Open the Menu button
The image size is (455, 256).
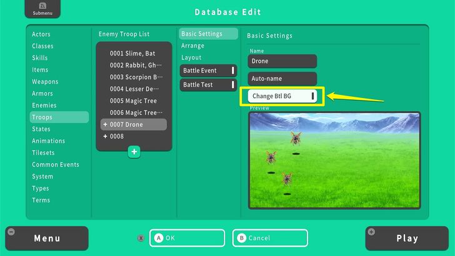[47, 239]
